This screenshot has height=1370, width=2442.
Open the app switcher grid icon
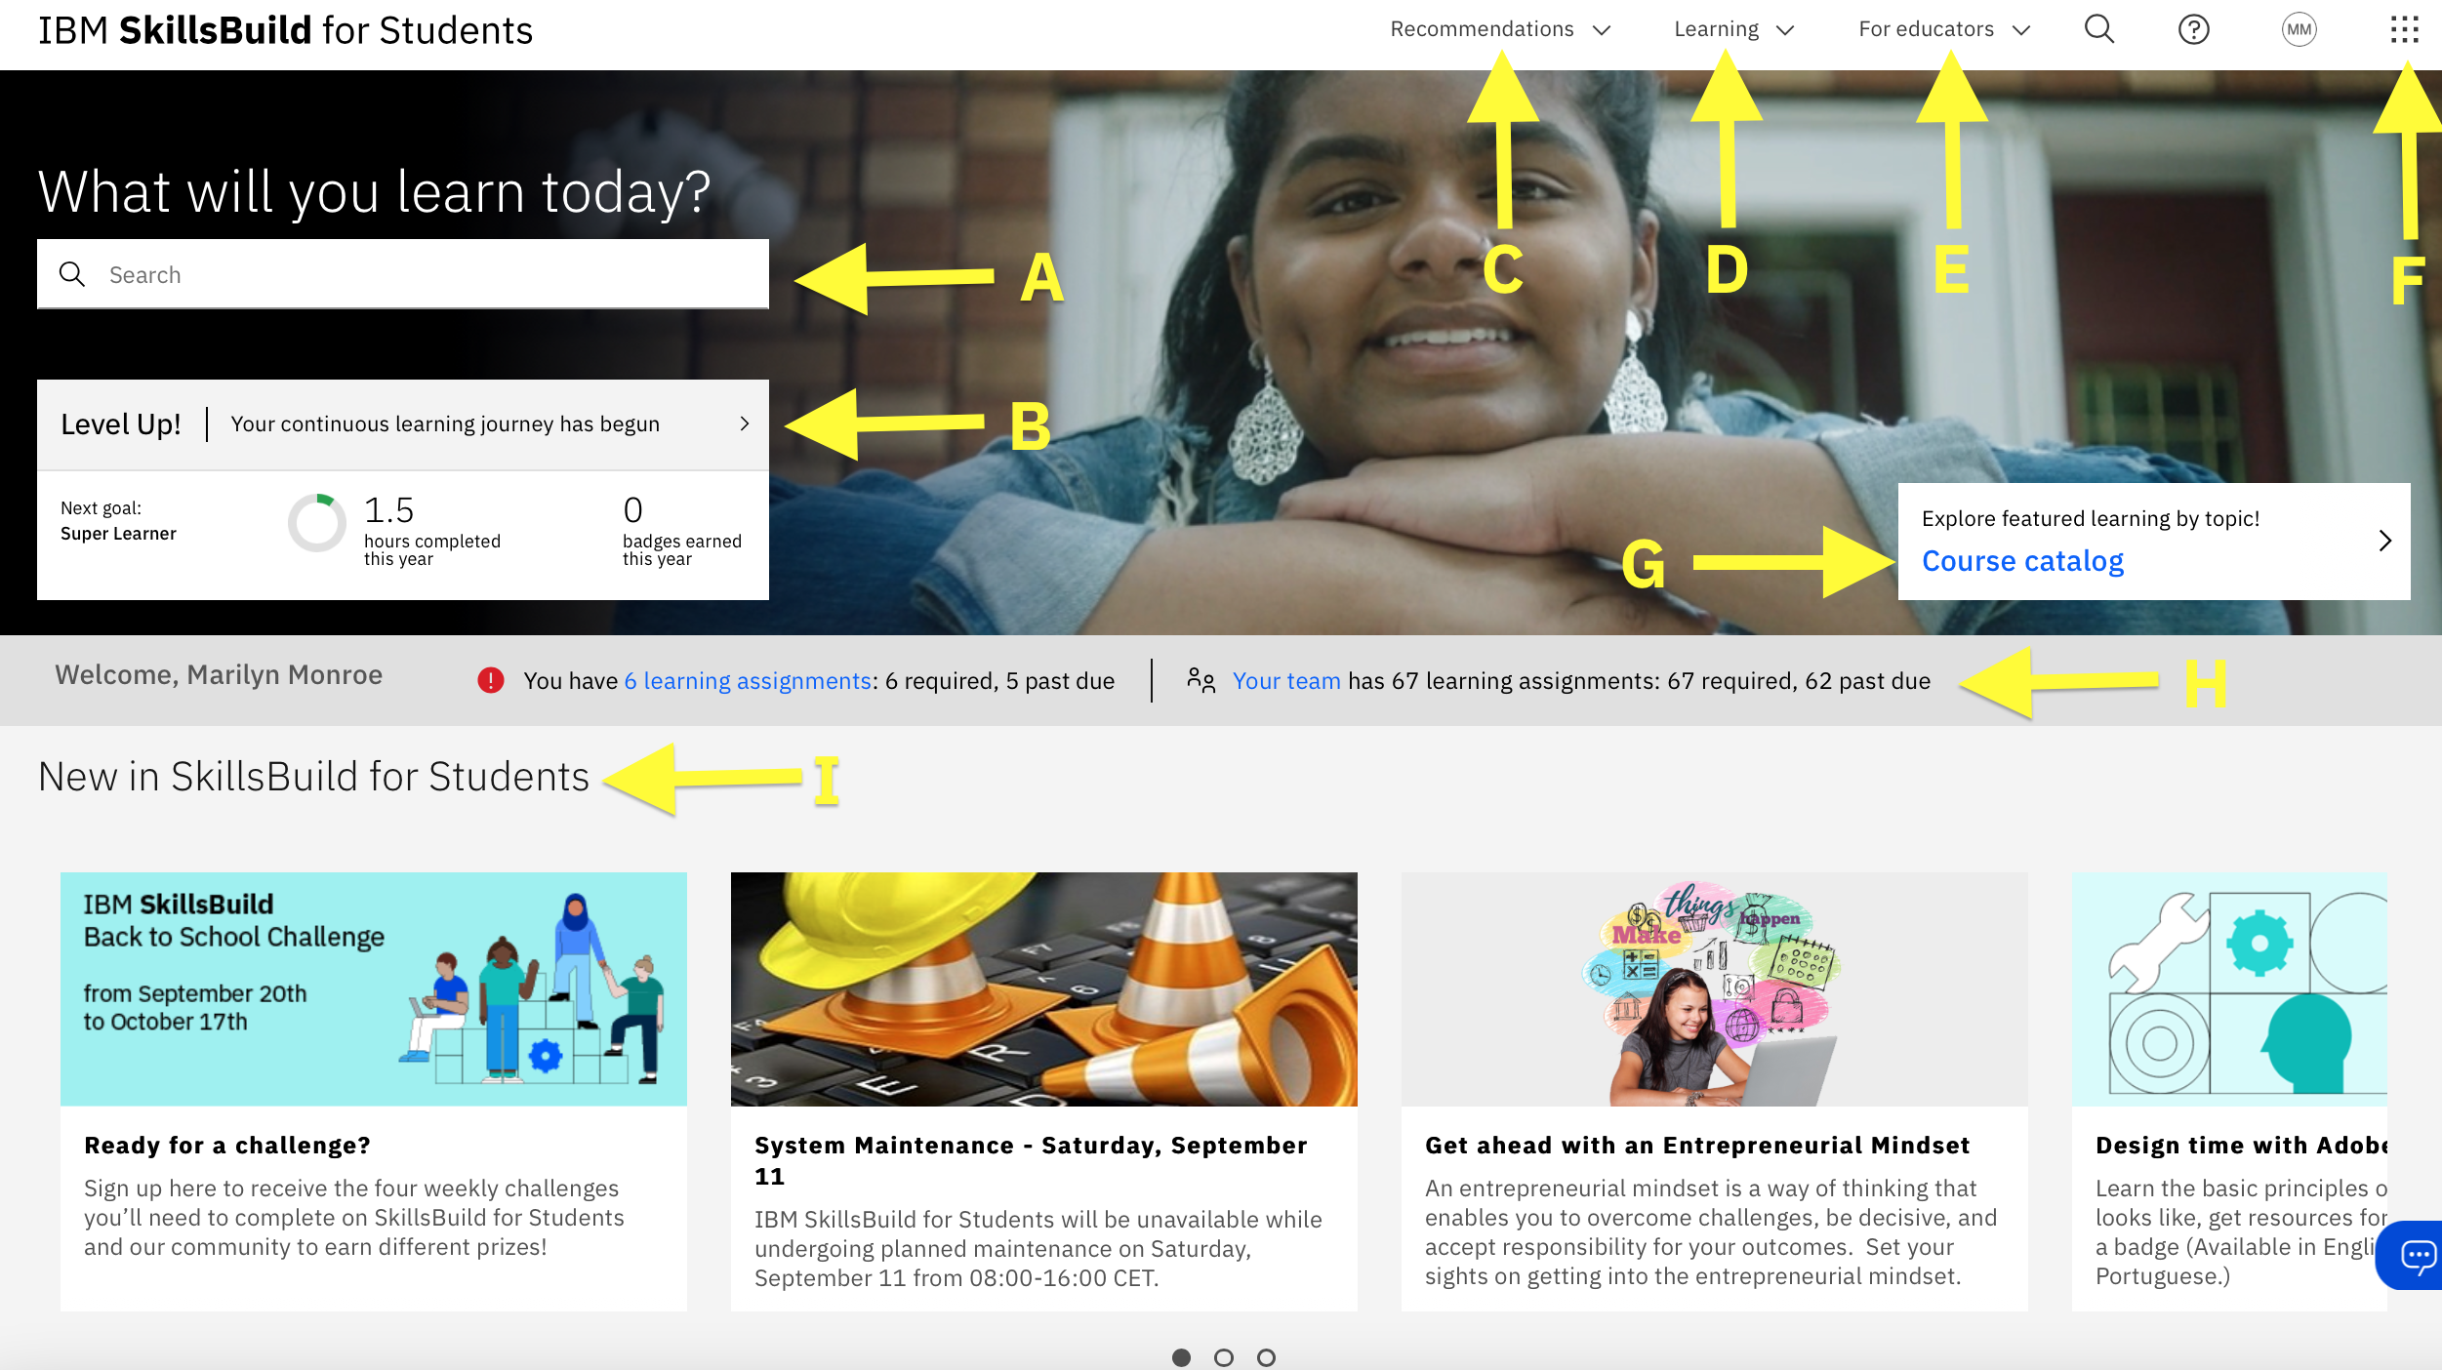(x=2404, y=29)
